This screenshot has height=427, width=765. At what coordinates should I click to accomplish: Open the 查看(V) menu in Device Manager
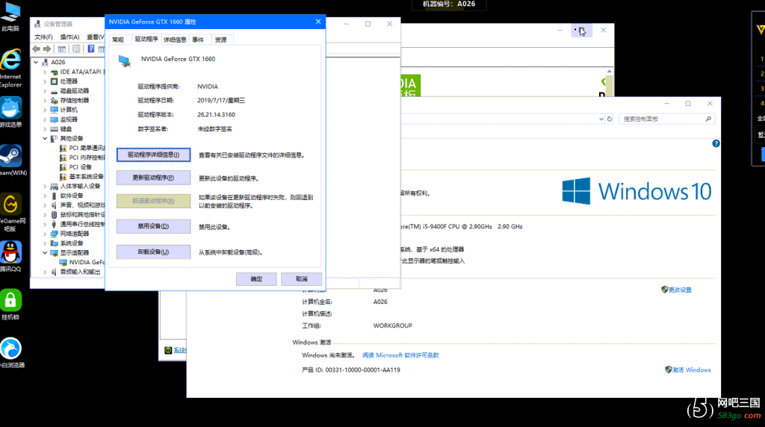click(x=95, y=37)
